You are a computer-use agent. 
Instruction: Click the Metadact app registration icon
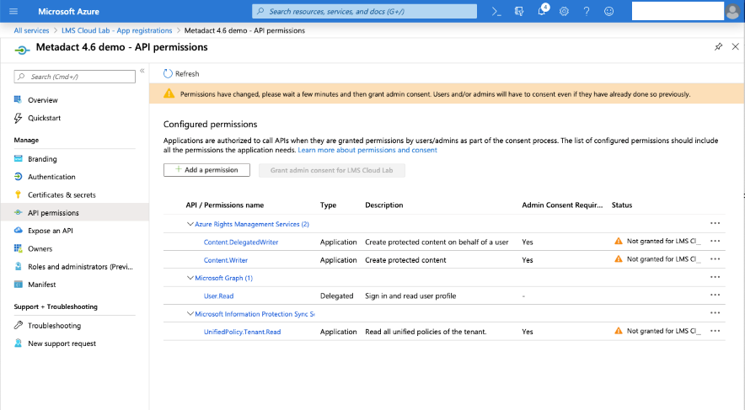22,50
